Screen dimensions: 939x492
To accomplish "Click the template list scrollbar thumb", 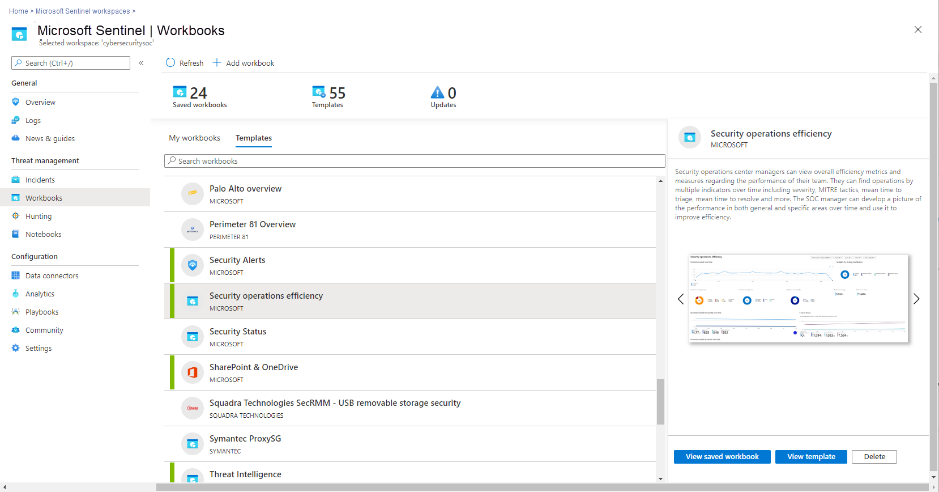I will [x=660, y=402].
